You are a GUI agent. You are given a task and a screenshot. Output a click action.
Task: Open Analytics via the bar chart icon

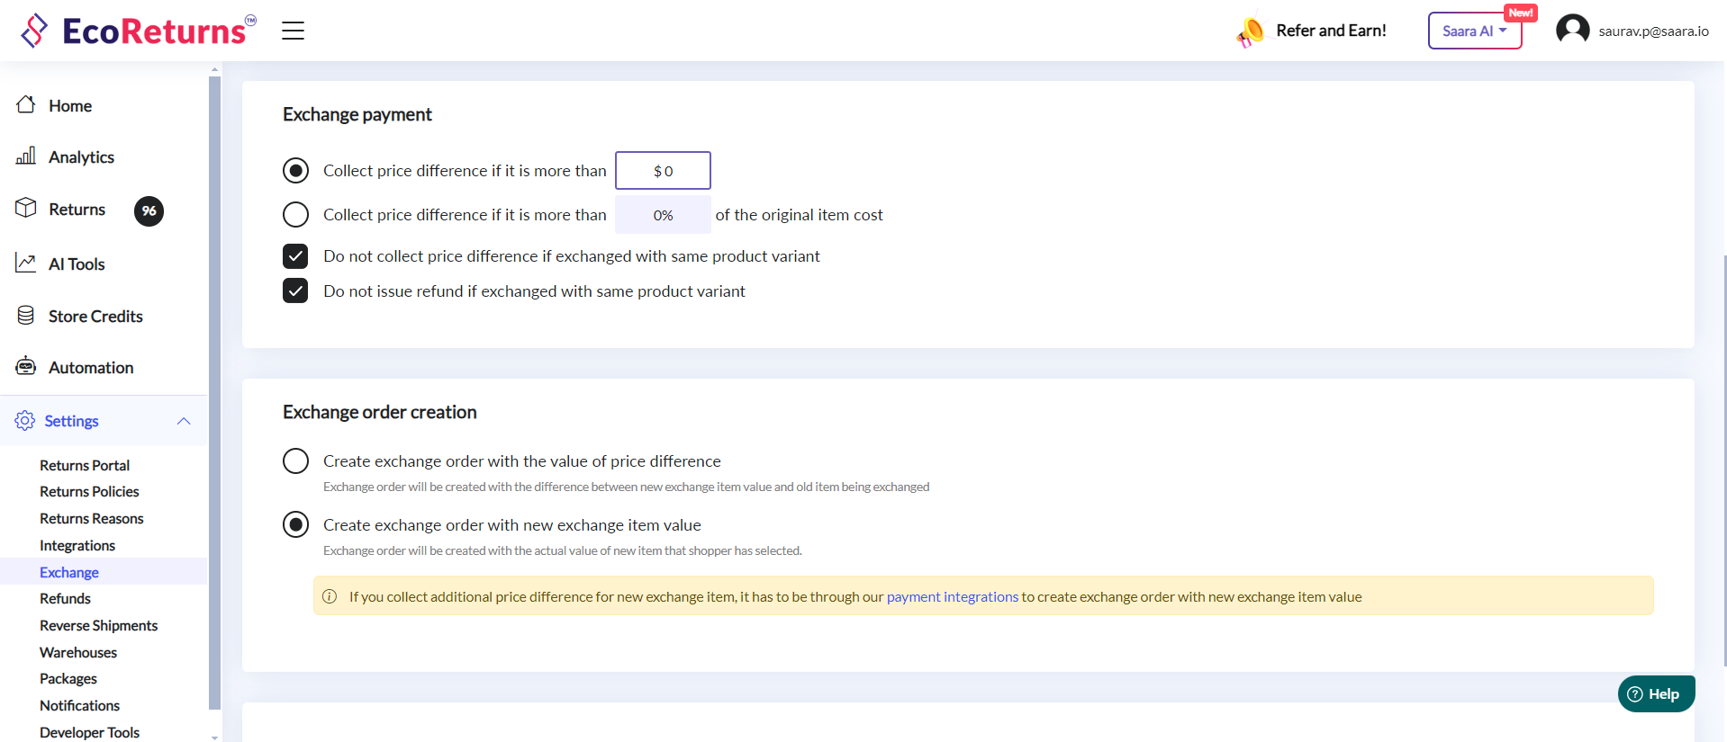pyautogui.click(x=26, y=156)
